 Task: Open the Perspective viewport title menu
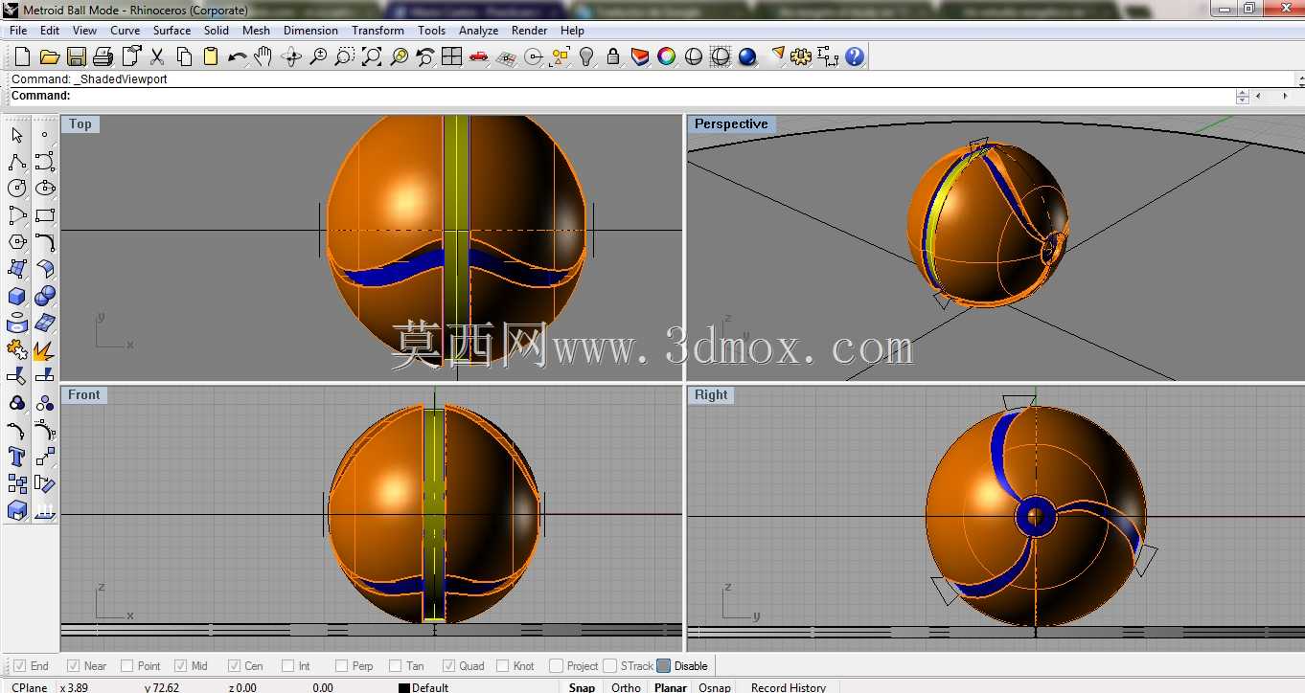click(x=731, y=124)
